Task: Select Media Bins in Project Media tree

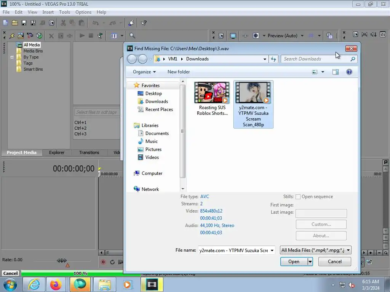Action: (x=33, y=51)
